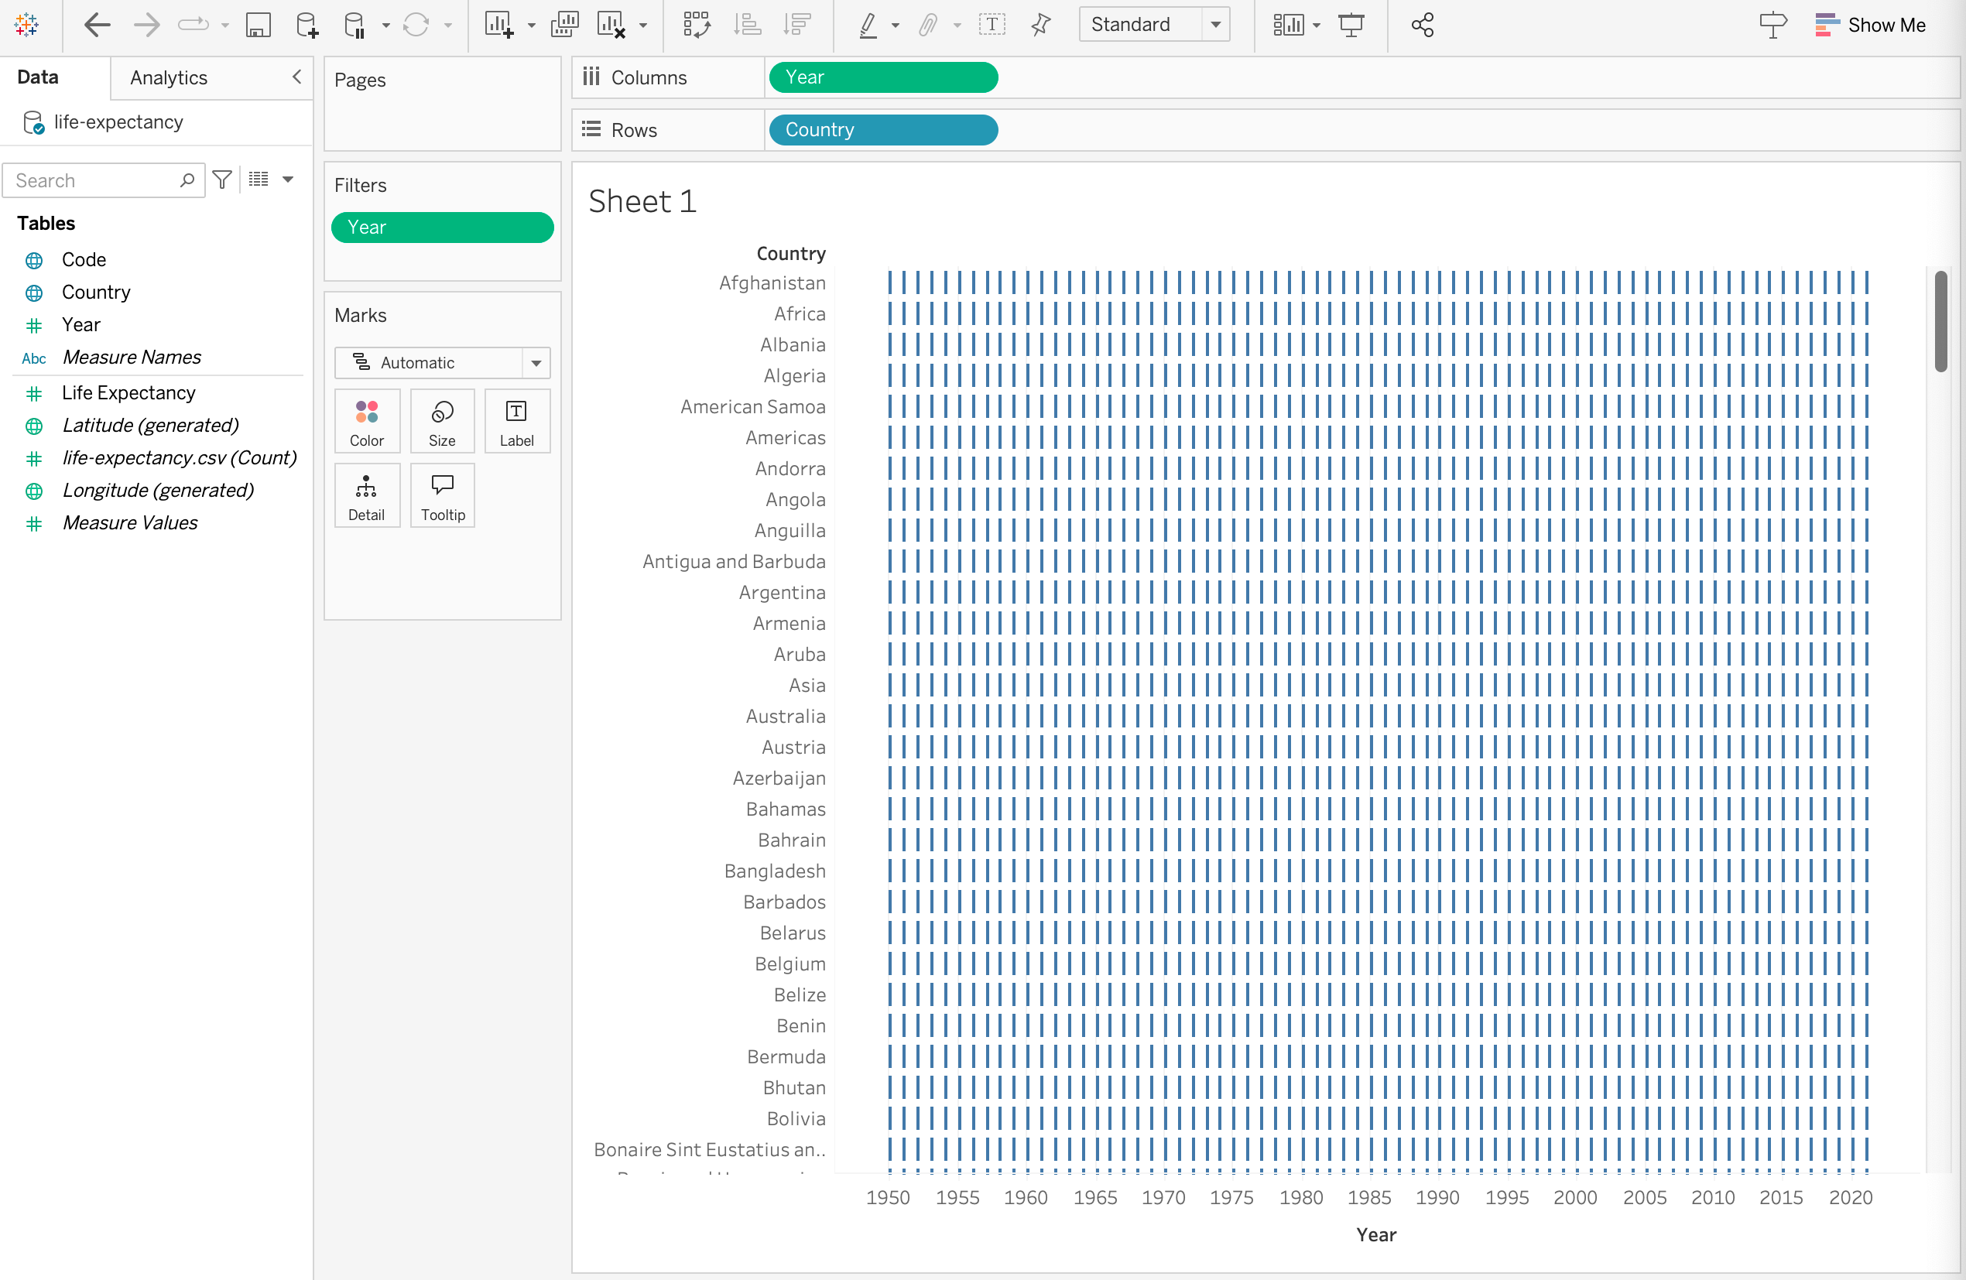The height and width of the screenshot is (1280, 1966).
Task: Click the view as list icon in Data pane
Action: 259,180
